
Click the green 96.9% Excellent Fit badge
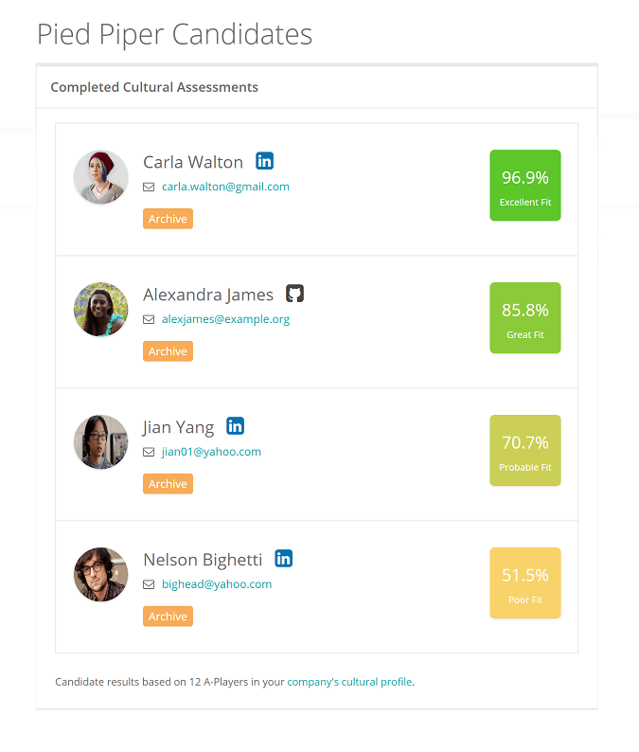tap(524, 186)
